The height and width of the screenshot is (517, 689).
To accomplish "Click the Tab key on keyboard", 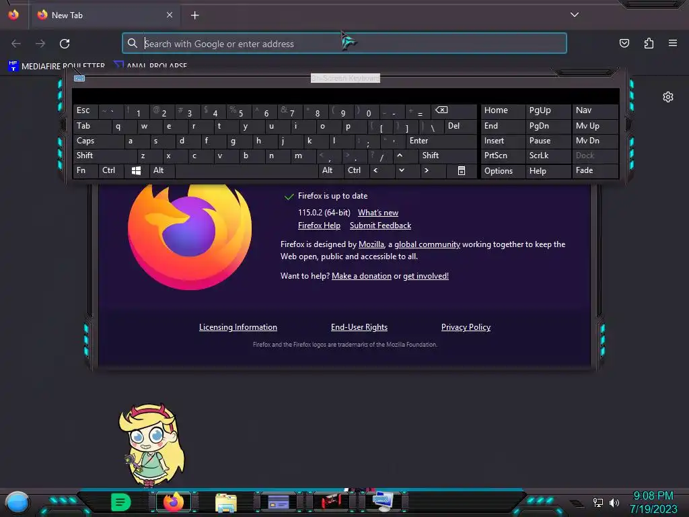I will [92, 126].
